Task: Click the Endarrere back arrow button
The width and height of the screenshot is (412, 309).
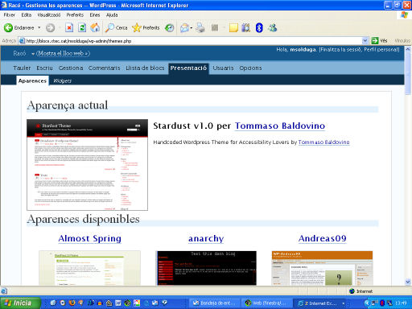Action: tap(19, 27)
